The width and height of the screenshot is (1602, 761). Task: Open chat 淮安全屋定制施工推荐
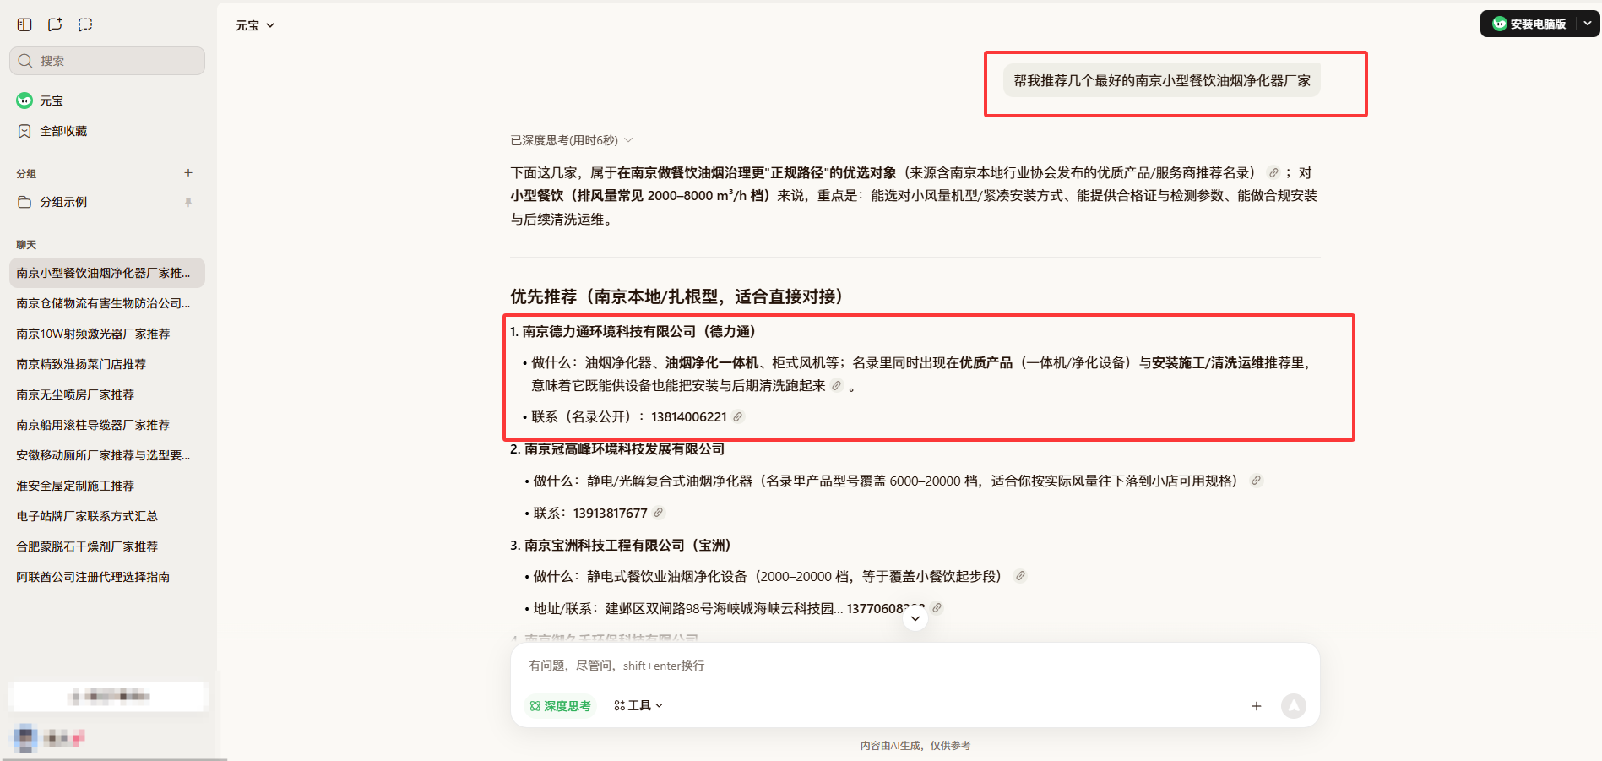pyautogui.click(x=107, y=486)
